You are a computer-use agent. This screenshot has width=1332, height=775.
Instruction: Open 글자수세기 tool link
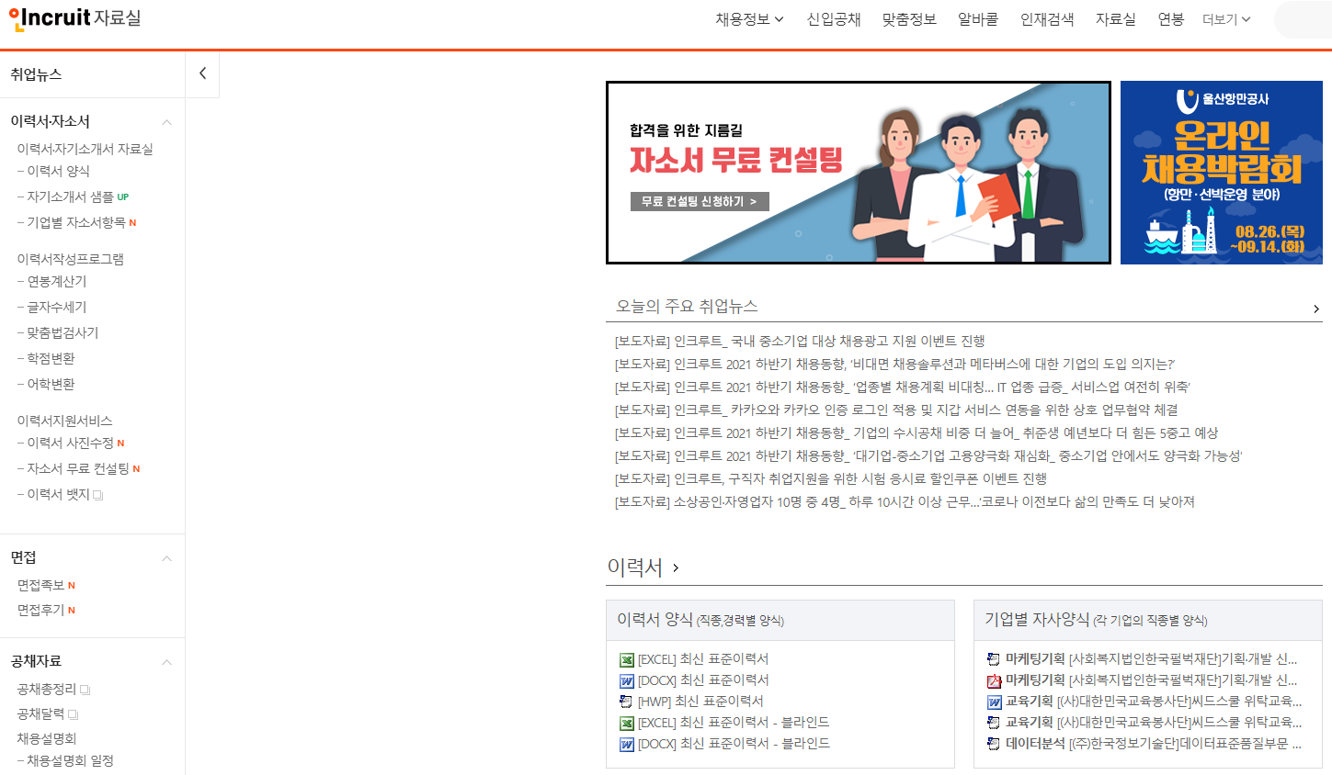click(56, 307)
